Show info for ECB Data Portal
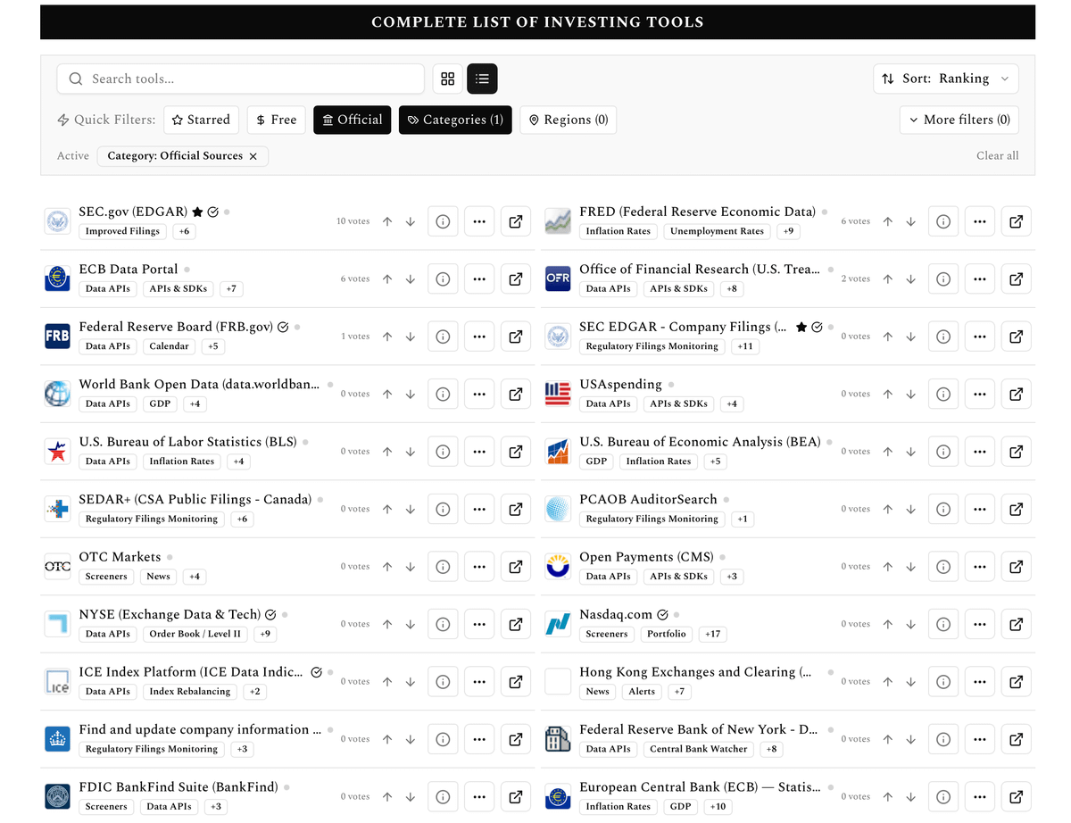This screenshot has width=1071, height=823. (x=443, y=278)
